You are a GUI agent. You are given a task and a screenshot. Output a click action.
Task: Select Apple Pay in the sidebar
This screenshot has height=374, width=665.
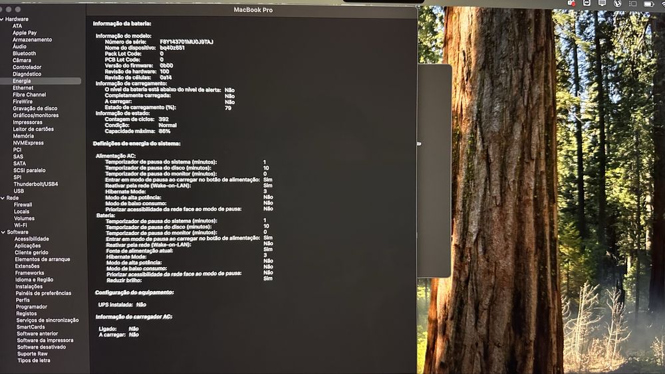[24, 33]
